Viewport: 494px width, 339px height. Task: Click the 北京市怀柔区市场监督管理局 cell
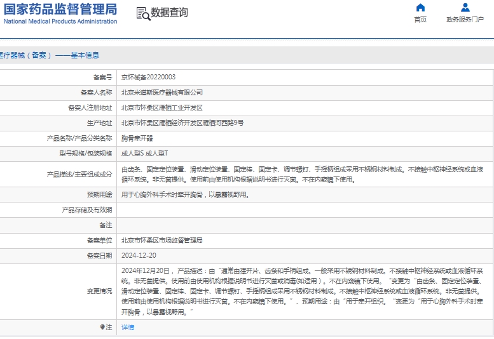coord(162,241)
